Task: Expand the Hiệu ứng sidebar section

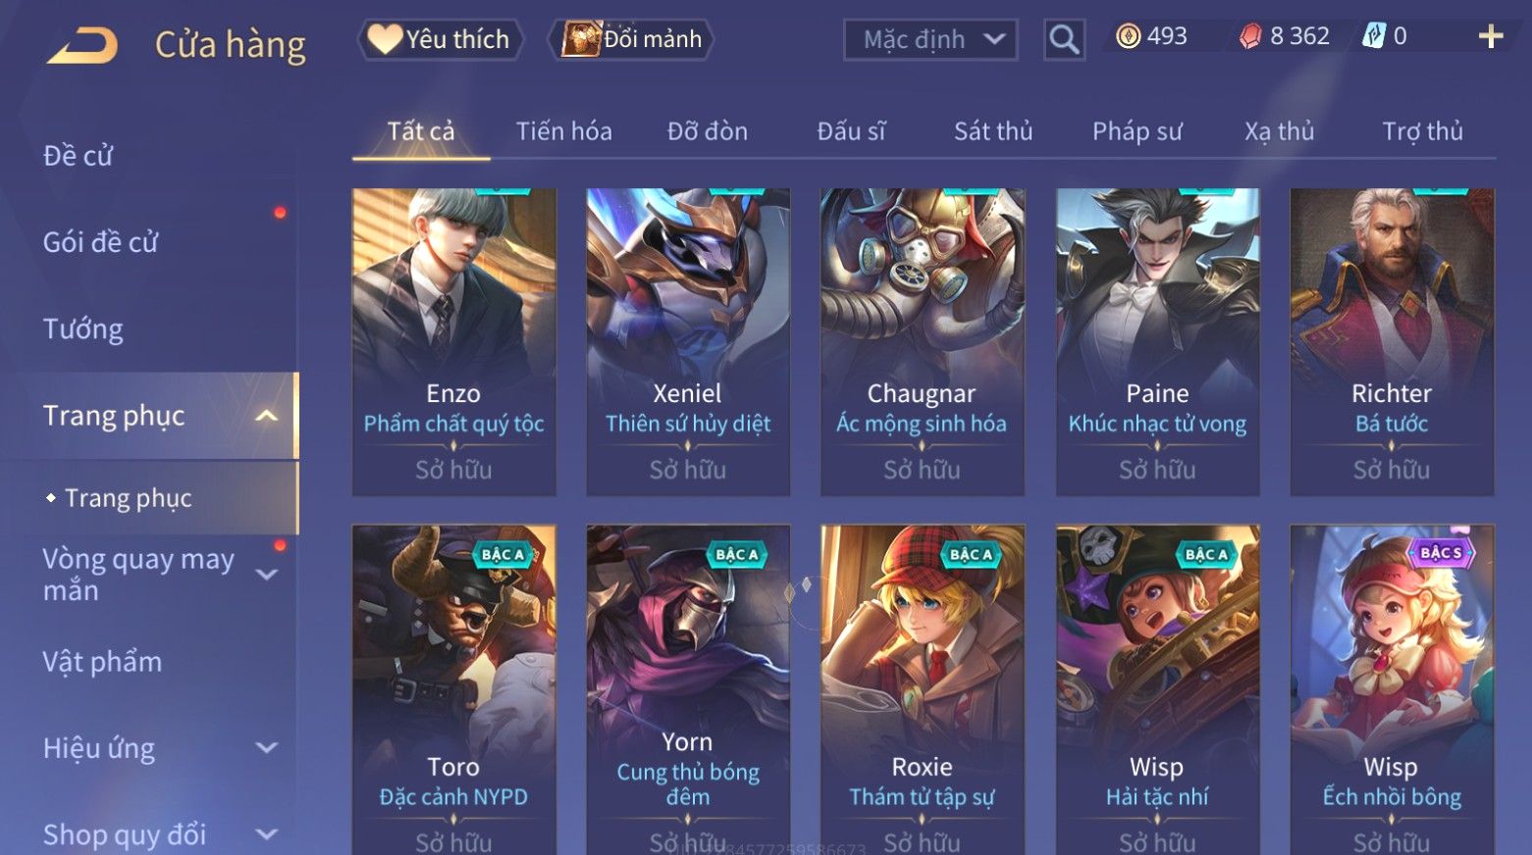Action: pos(266,748)
